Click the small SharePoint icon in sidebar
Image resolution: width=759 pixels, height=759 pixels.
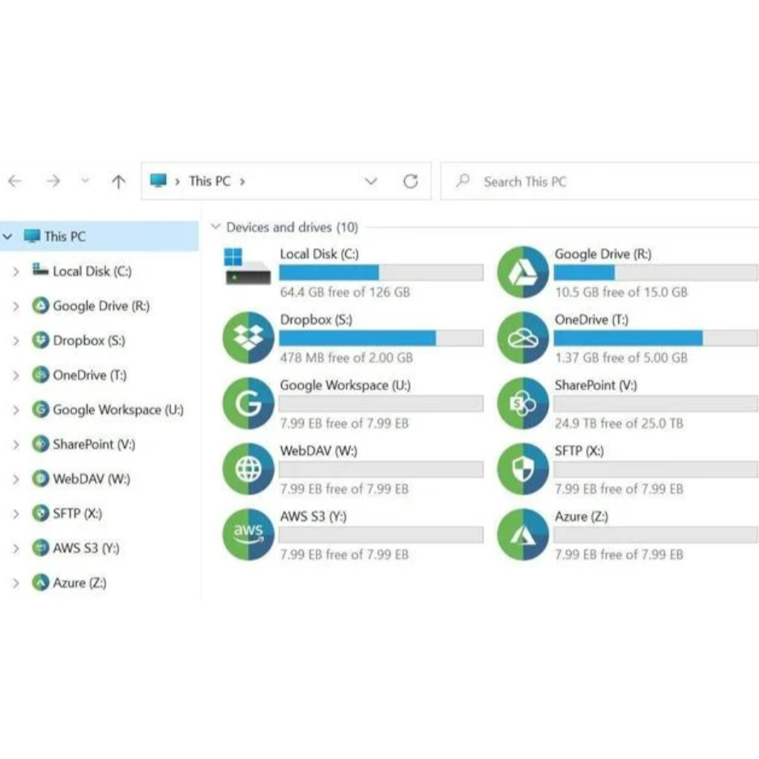[41, 444]
